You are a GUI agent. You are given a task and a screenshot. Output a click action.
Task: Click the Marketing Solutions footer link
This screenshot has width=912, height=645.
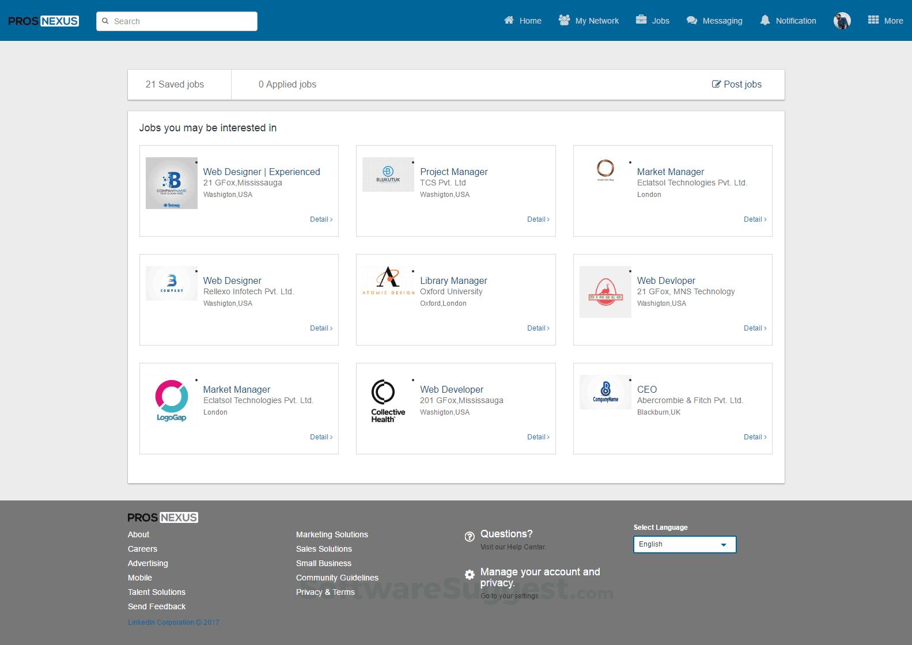(332, 534)
